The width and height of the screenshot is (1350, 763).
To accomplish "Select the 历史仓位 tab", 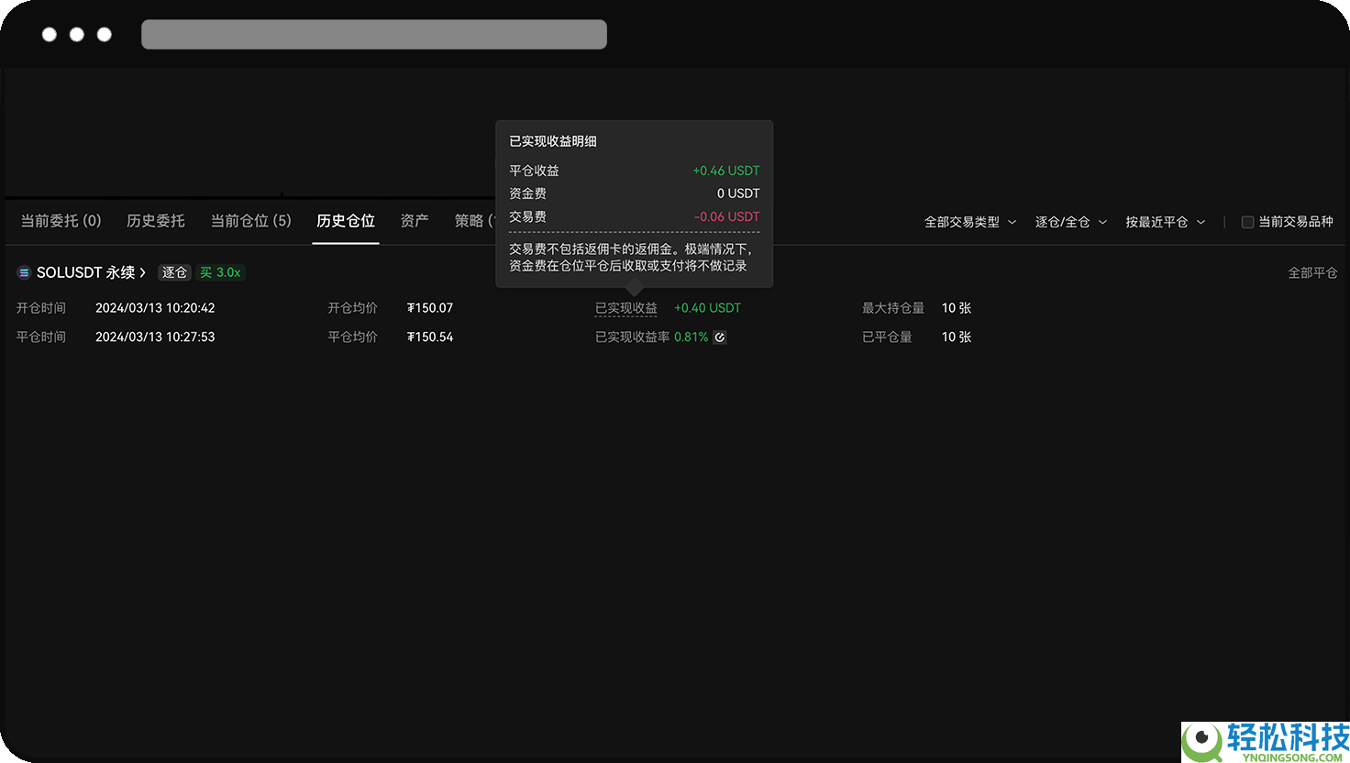I will click(x=346, y=221).
